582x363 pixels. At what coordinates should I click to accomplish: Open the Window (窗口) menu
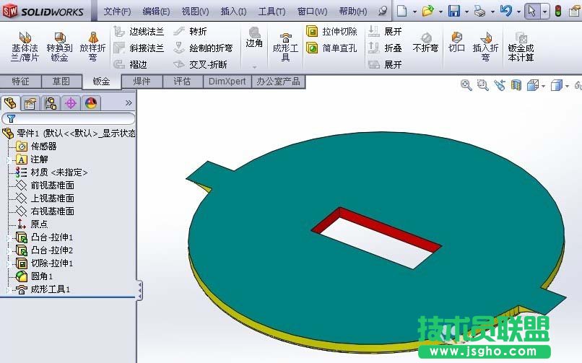(x=312, y=12)
